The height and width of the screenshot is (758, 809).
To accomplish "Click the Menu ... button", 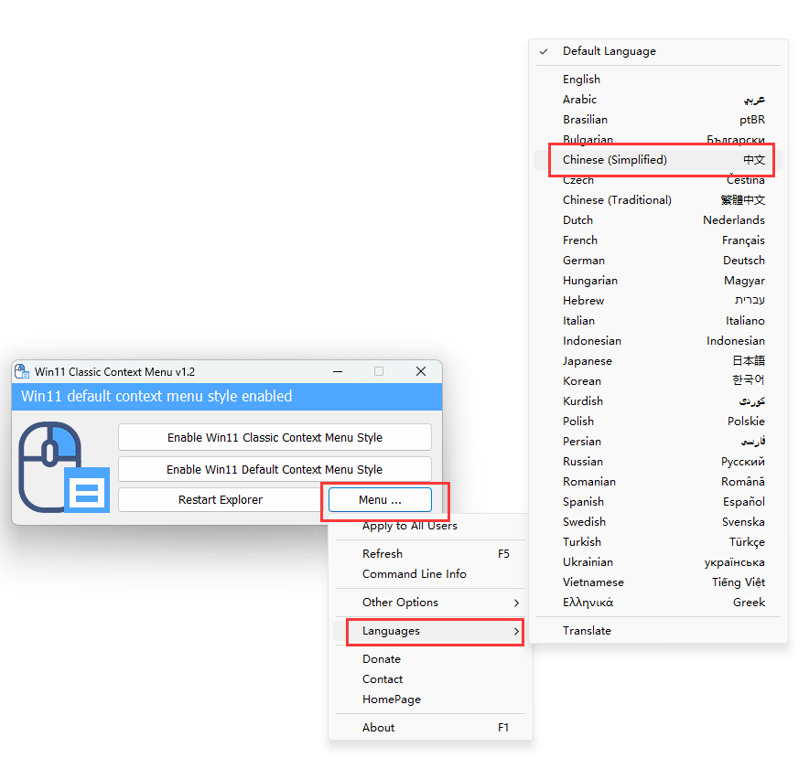I will pyautogui.click(x=381, y=499).
